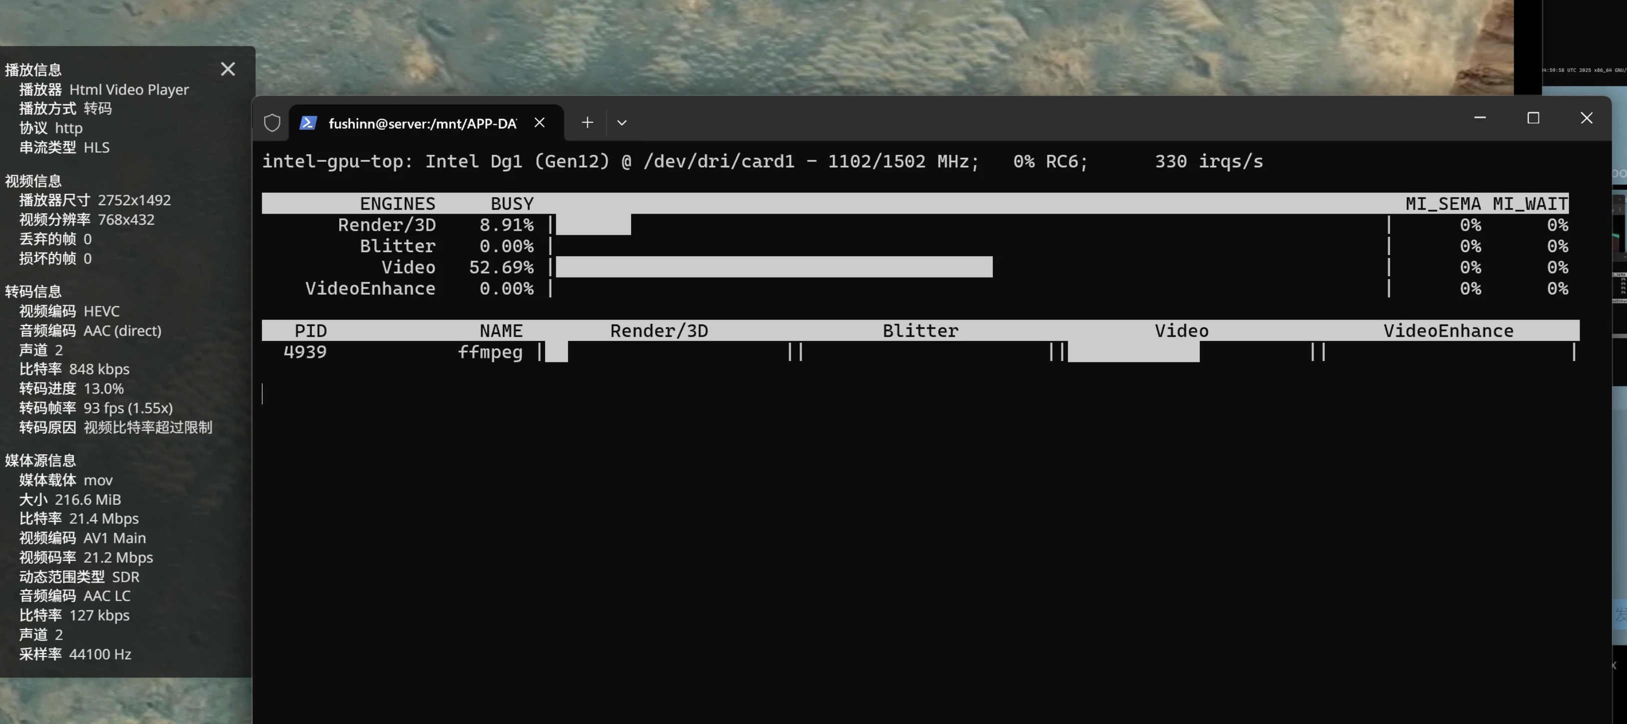The height and width of the screenshot is (724, 1627).
Task: Expand the terminal profiles dropdown chevron
Action: tap(622, 122)
